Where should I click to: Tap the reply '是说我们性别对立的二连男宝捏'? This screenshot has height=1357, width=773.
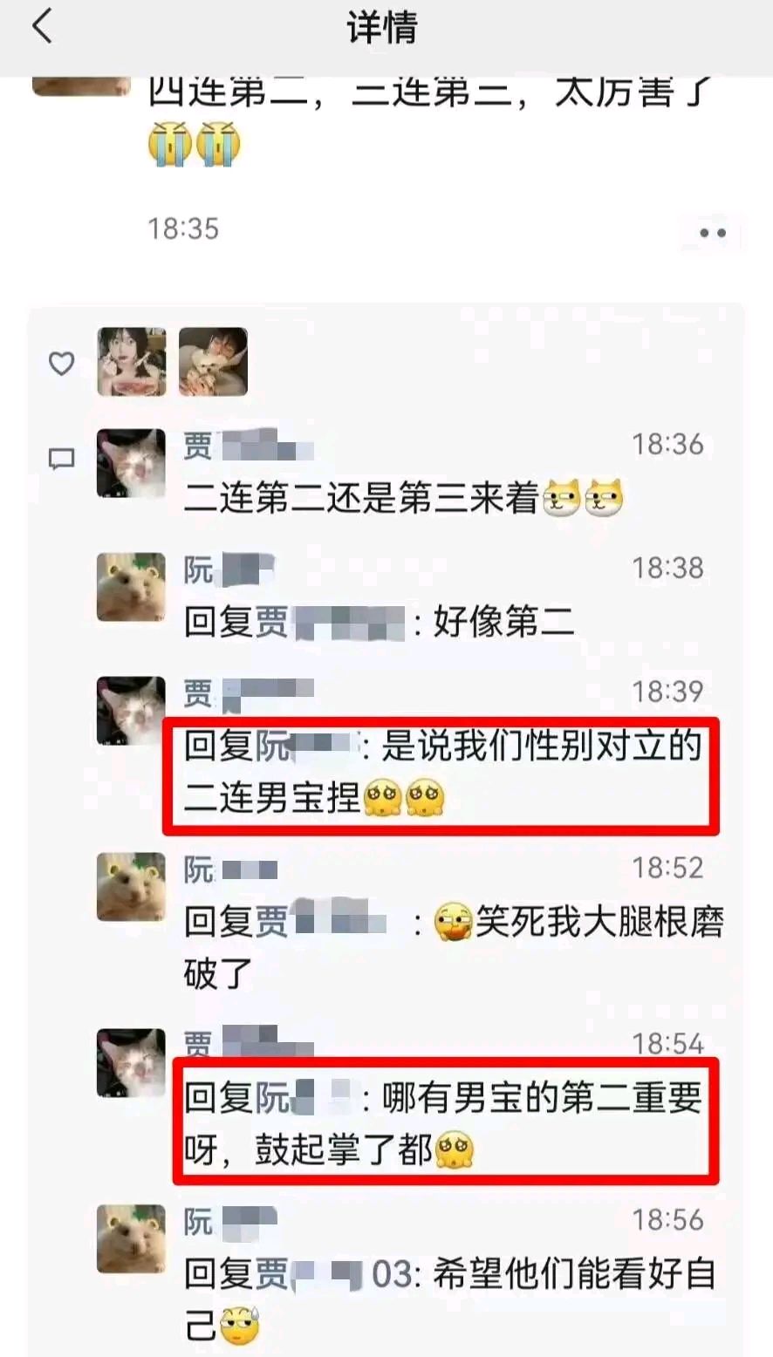[443, 773]
